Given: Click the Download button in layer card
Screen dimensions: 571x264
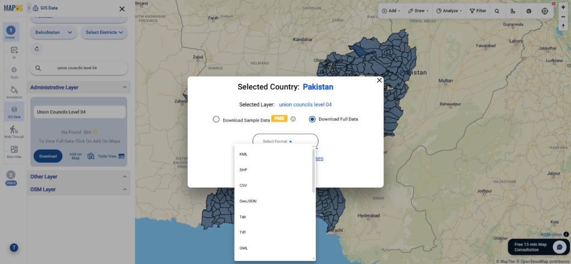Looking at the screenshot, I should click(48, 156).
